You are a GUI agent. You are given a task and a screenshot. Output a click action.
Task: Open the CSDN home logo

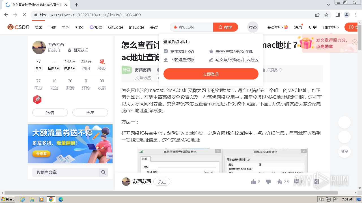(18, 27)
